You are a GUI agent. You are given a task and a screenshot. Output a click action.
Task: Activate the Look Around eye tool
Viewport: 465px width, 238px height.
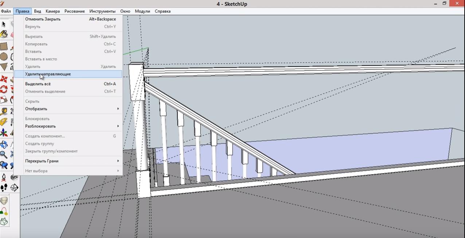point(14,177)
